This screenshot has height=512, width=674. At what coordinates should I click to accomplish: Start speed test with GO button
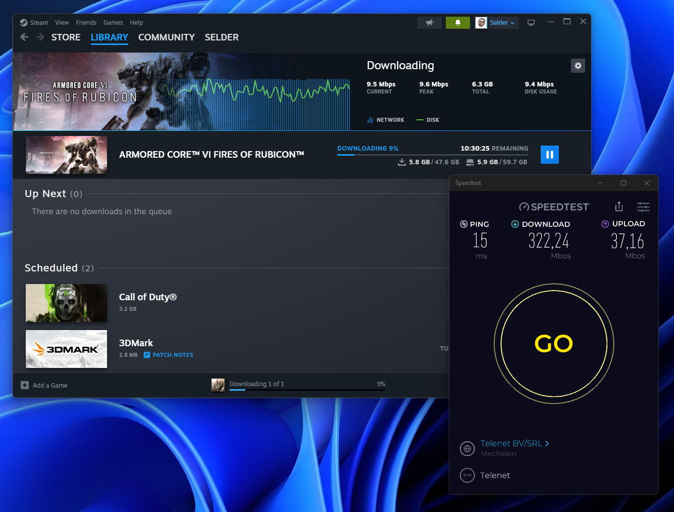click(554, 344)
